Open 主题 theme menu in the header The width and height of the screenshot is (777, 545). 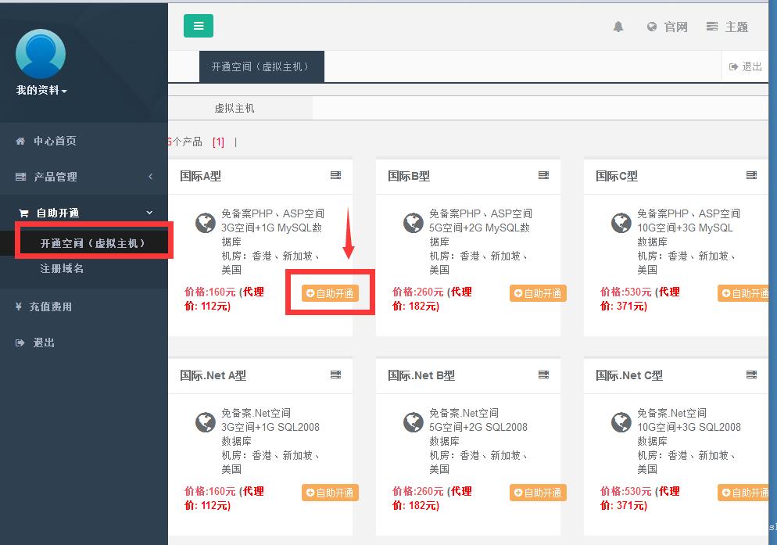coord(727,27)
